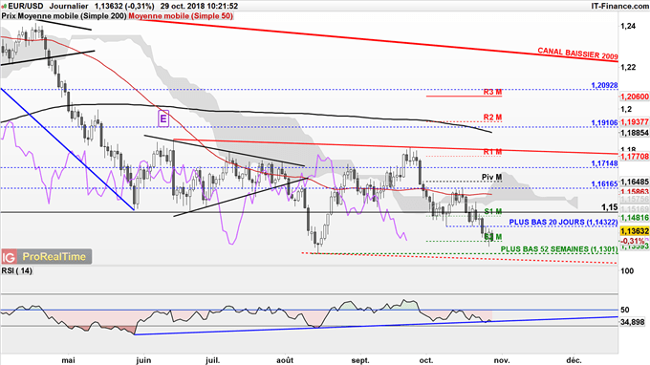Click the R3 M pivot label

point(492,92)
